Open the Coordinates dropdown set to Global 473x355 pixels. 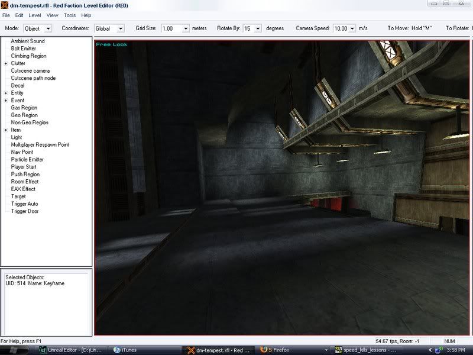click(121, 28)
